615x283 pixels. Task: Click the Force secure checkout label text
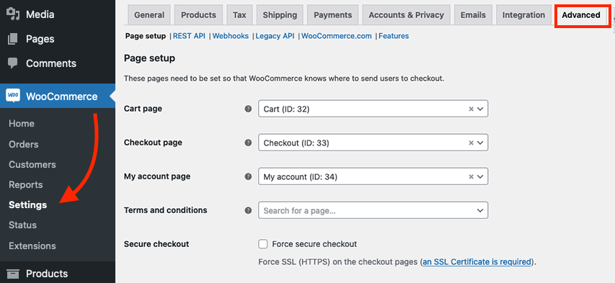[314, 244]
